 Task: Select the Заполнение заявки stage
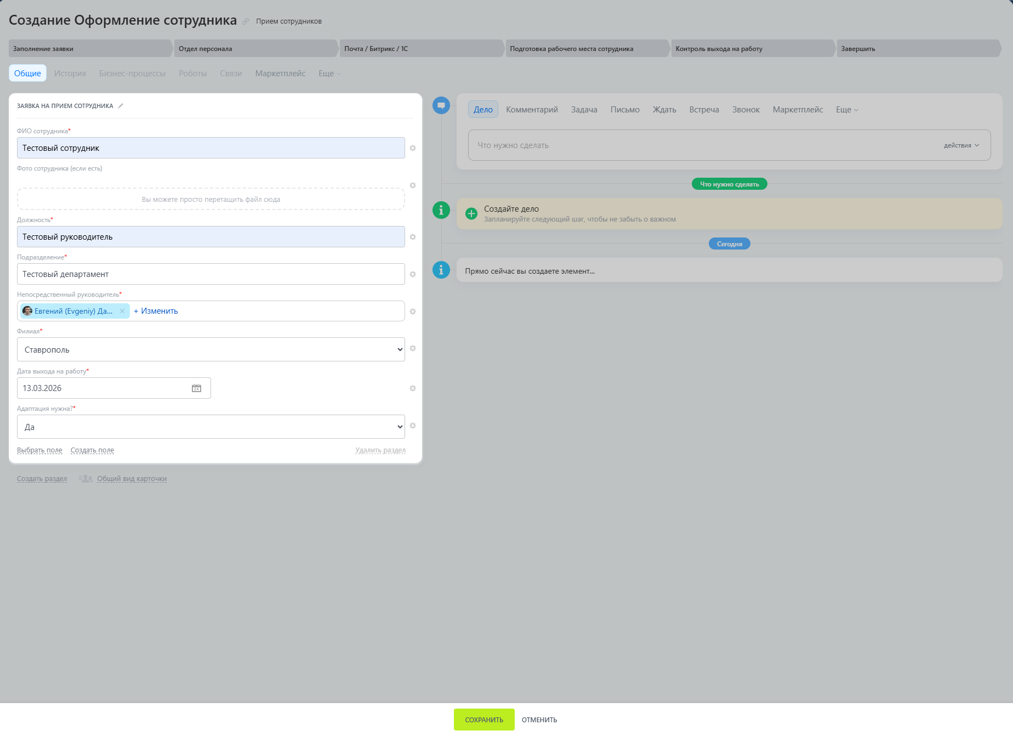[91, 49]
